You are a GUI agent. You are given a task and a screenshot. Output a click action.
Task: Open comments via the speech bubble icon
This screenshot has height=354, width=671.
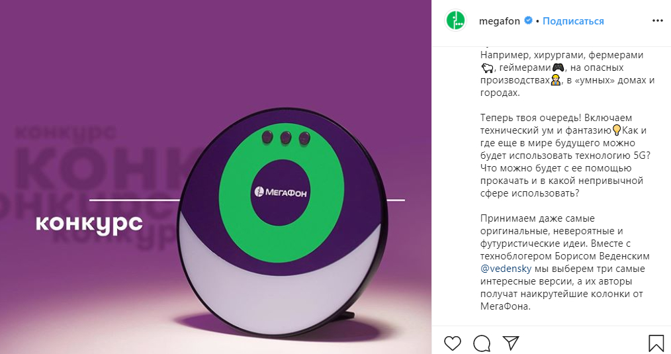(482, 343)
